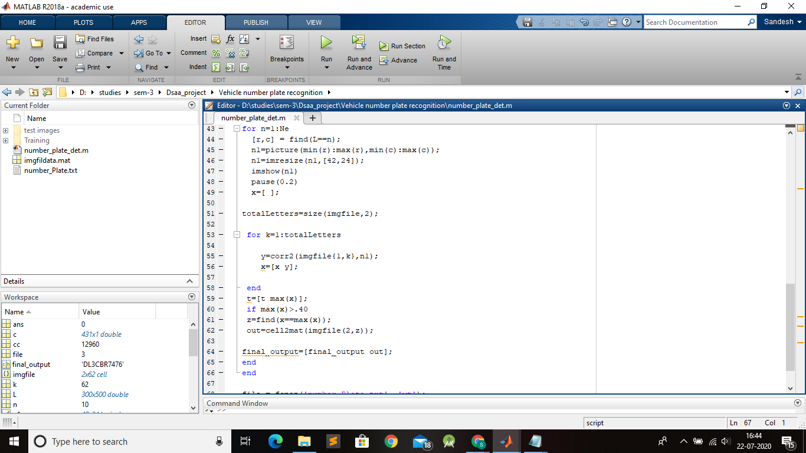The image size is (806, 453).
Task: Collapse the for loop fold at line 43
Action: point(237,129)
